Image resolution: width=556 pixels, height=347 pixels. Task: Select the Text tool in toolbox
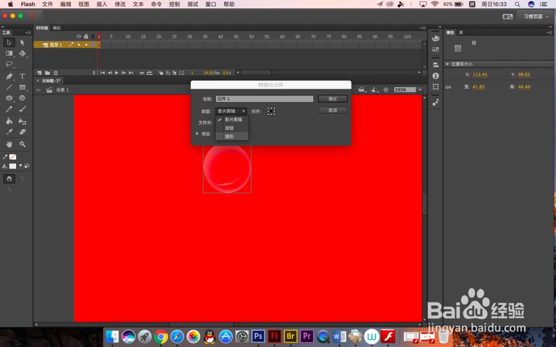click(22, 76)
